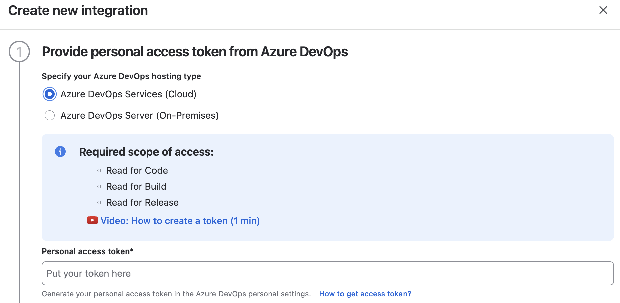Image resolution: width=620 pixels, height=303 pixels.
Task: Open the 'Video: How to create a token' link
Action: pyautogui.click(x=180, y=221)
